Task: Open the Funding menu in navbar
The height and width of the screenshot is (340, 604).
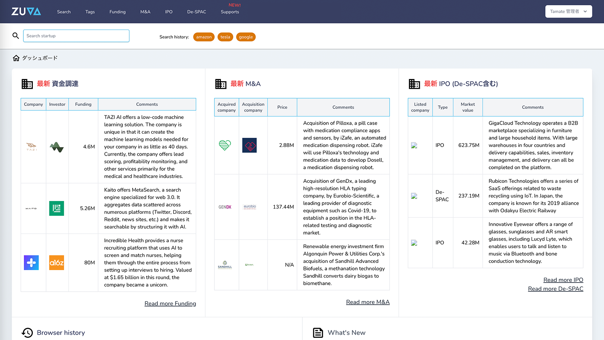Action: tap(117, 12)
